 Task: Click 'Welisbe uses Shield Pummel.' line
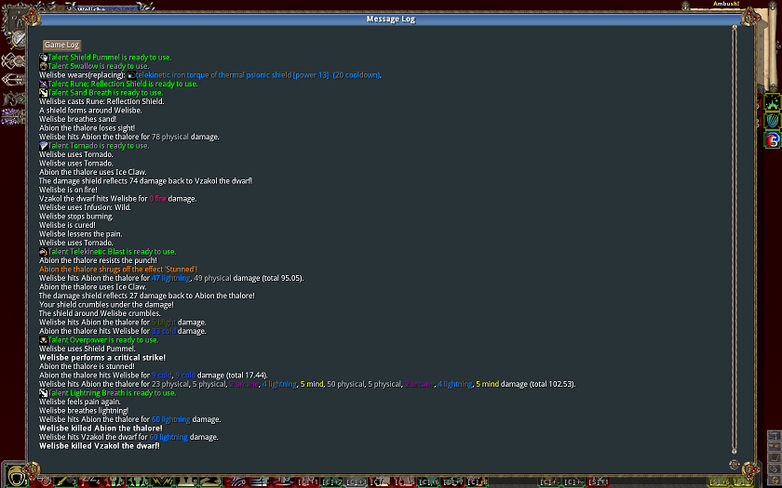(88, 349)
